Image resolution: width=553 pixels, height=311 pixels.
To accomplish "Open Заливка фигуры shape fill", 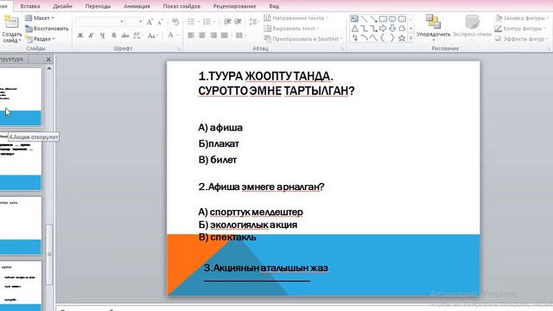I will pyautogui.click(x=522, y=18).
